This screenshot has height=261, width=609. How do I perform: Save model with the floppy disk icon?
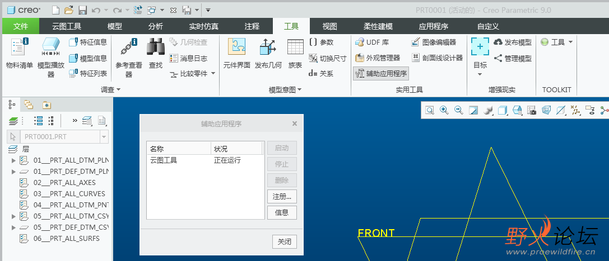tap(82, 10)
